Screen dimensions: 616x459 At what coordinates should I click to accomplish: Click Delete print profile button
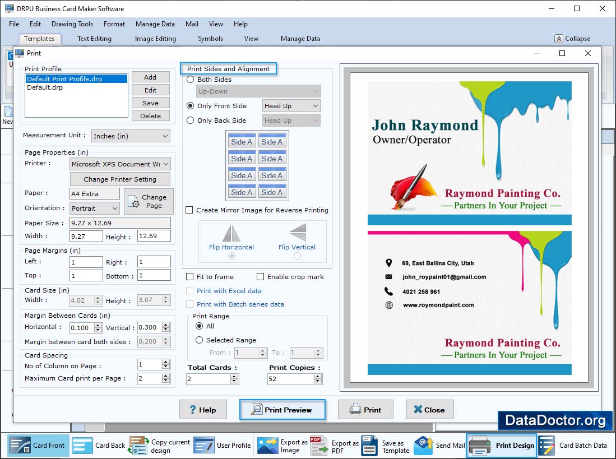(x=150, y=116)
